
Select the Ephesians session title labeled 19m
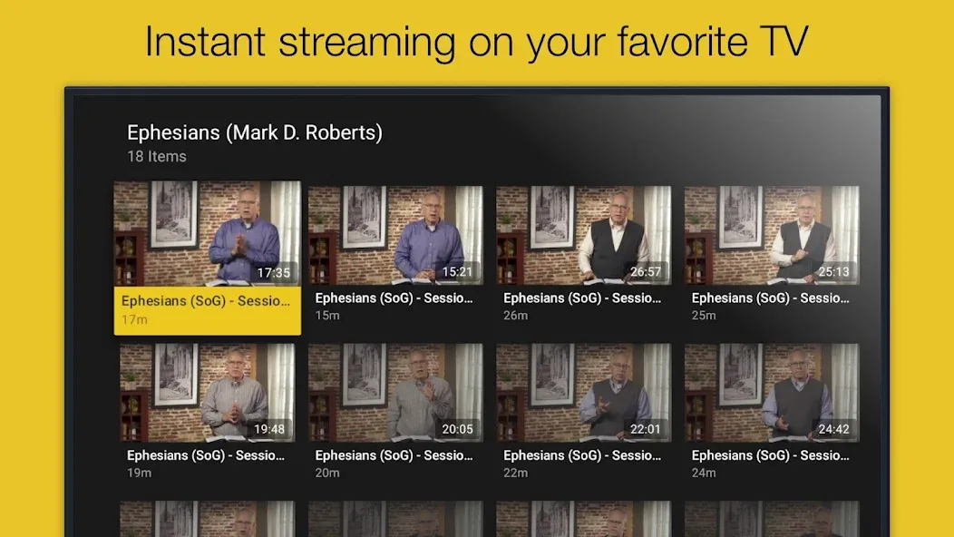point(206,455)
